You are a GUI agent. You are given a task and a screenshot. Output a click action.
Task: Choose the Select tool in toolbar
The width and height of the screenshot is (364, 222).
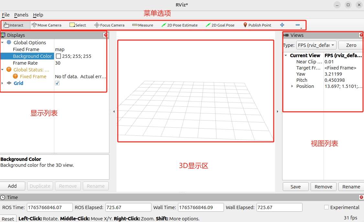pos(78,25)
